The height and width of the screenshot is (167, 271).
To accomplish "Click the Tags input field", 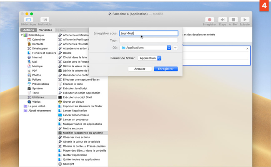I will (148, 40).
